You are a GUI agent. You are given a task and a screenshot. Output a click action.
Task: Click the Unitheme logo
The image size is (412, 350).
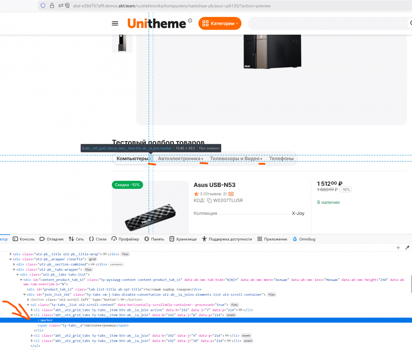157,23
